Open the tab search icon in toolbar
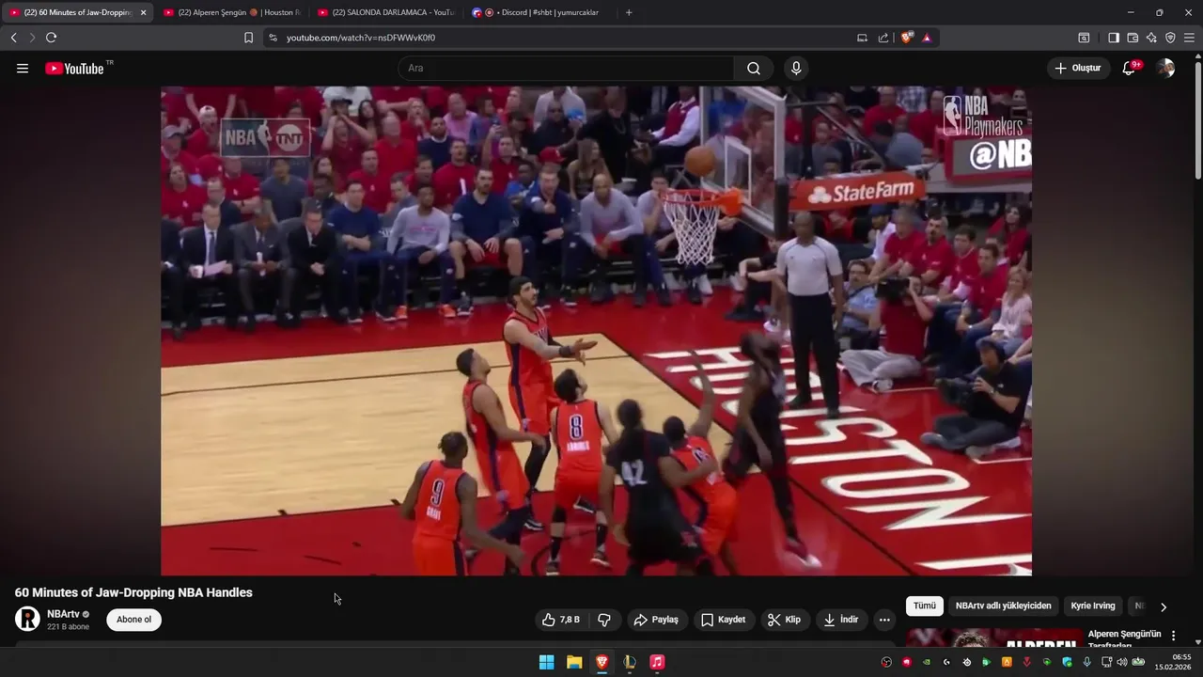The height and width of the screenshot is (677, 1203). (x=1084, y=38)
